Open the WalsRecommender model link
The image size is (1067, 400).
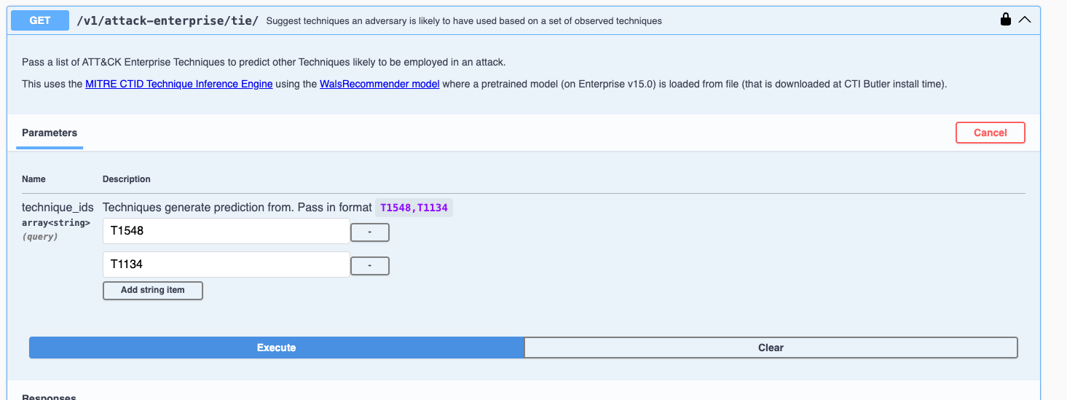[x=379, y=84]
